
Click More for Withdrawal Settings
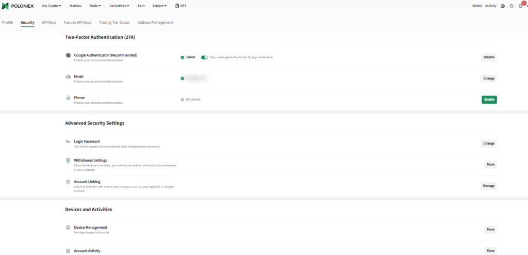pyautogui.click(x=491, y=165)
